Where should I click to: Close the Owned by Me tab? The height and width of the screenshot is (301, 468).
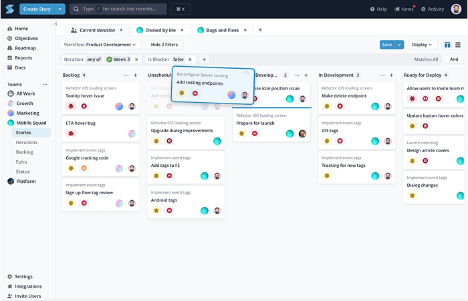[182, 30]
